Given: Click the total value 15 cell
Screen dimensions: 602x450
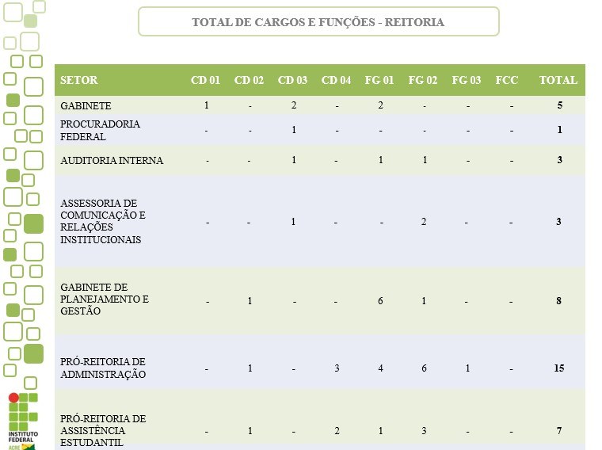Looking at the screenshot, I should pyautogui.click(x=558, y=368).
